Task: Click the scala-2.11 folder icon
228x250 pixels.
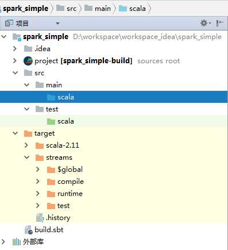Action: [40, 145]
